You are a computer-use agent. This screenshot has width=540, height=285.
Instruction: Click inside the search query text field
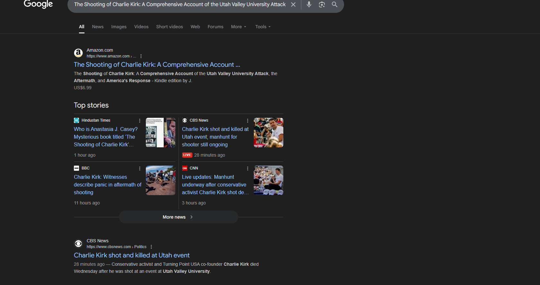(180, 4)
